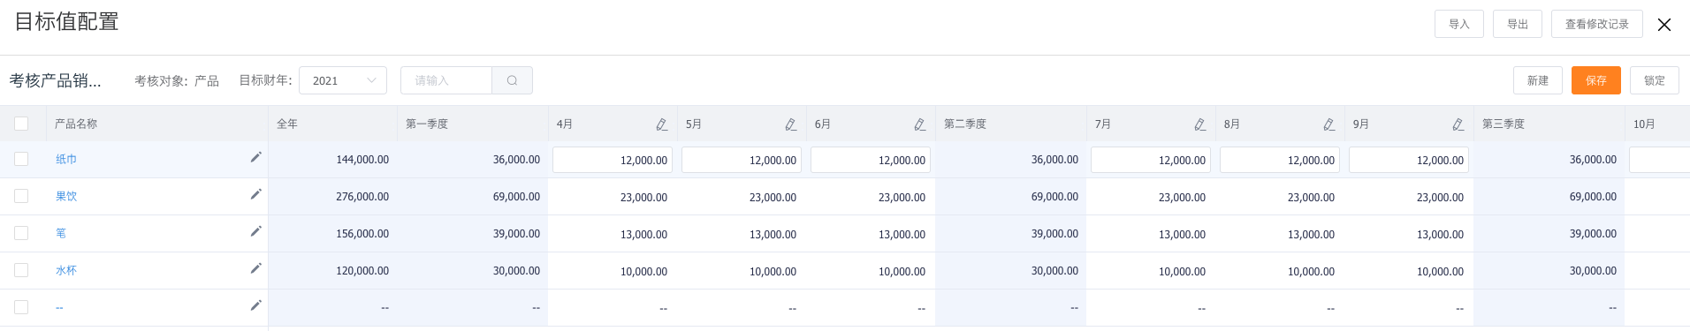Click the 导入 button
This screenshot has height=331, width=1690.
point(1459,24)
